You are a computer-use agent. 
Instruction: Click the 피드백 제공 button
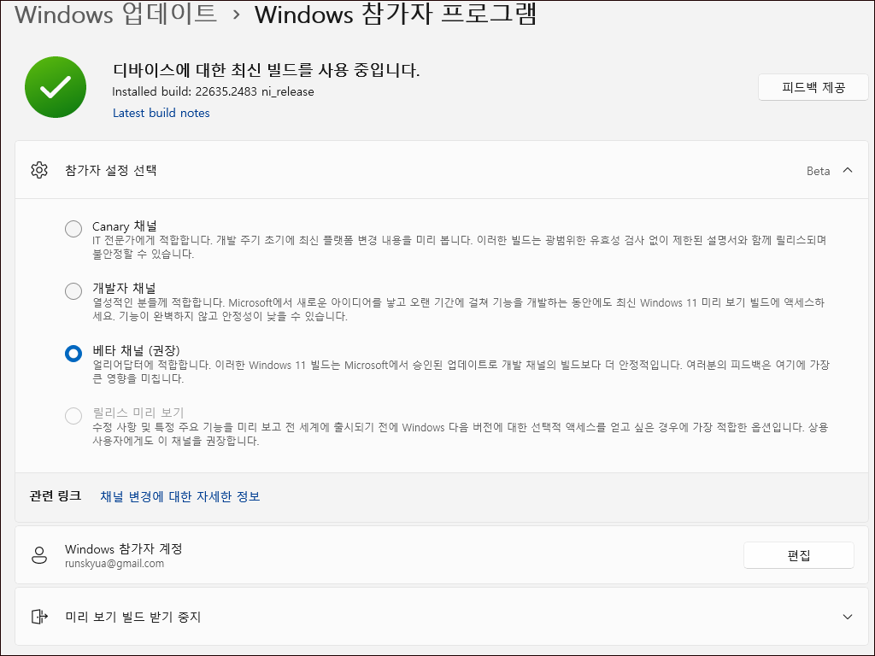click(x=813, y=86)
